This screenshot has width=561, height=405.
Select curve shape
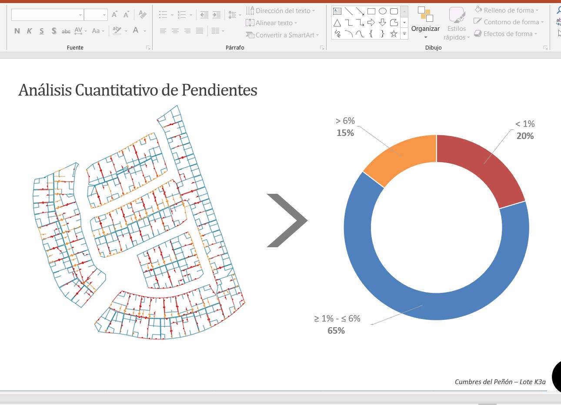coord(360,33)
